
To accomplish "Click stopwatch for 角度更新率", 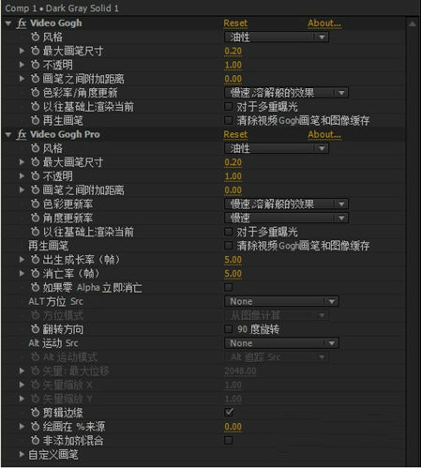I will [35, 218].
